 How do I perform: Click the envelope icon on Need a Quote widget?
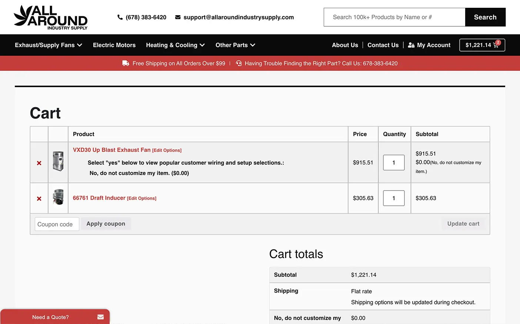pyautogui.click(x=100, y=317)
